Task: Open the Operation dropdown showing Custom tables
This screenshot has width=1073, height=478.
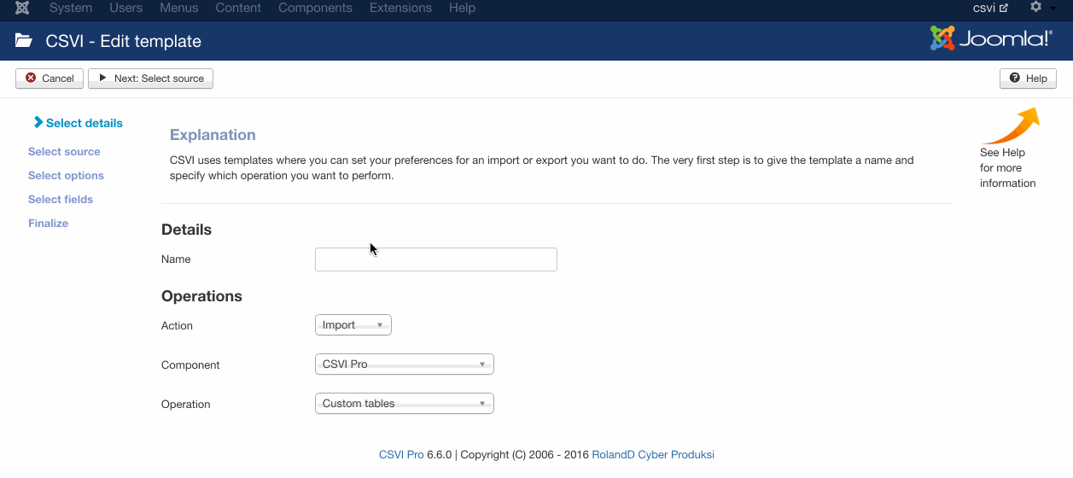Action: [x=405, y=404]
